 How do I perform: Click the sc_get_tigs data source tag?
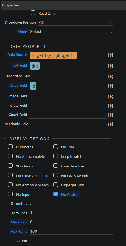[54, 55]
